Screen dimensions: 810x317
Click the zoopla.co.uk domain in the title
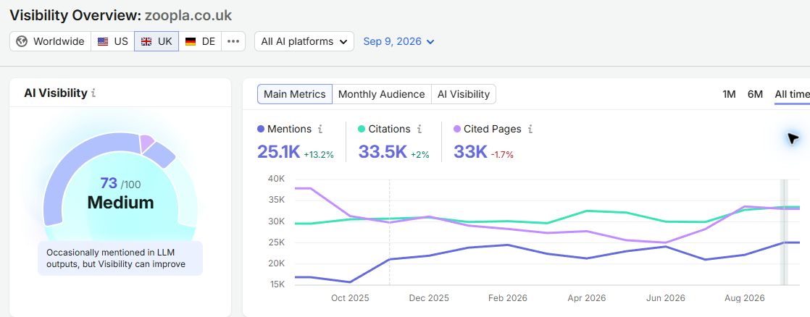(x=188, y=15)
